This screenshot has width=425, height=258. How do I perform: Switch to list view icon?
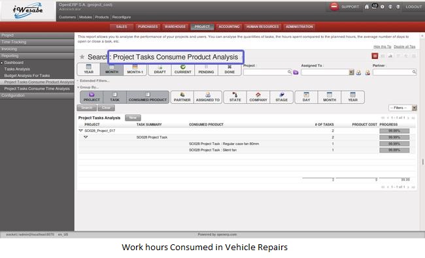(375, 56)
